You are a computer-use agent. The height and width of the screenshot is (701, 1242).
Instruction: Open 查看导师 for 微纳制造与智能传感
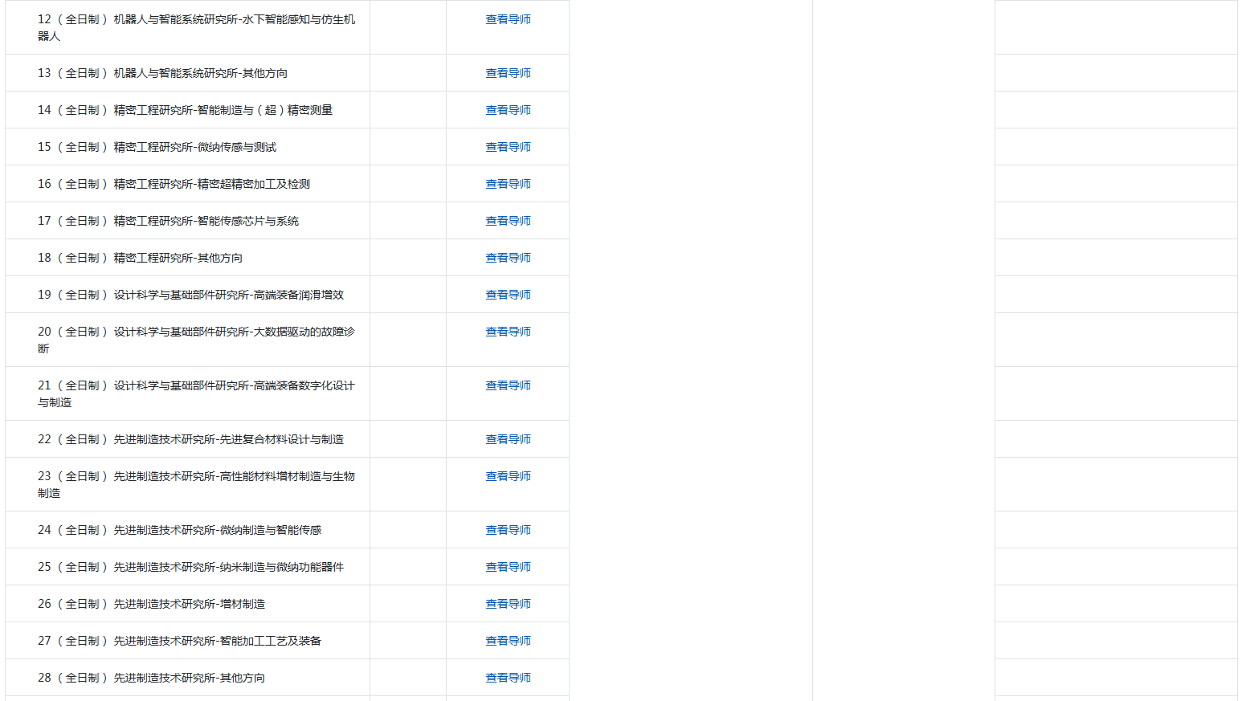pyautogui.click(x=507, y=530)
